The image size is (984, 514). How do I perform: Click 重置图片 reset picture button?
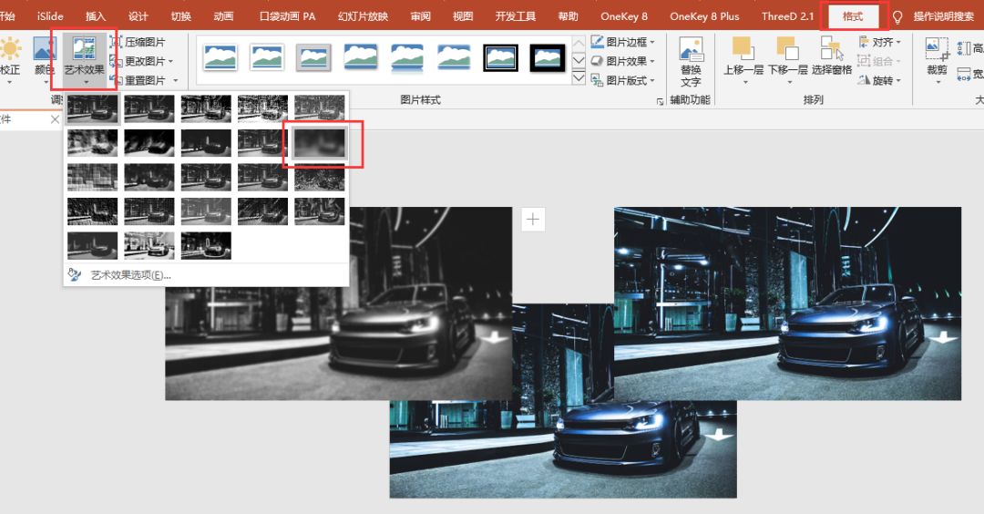tap(144, 80)
